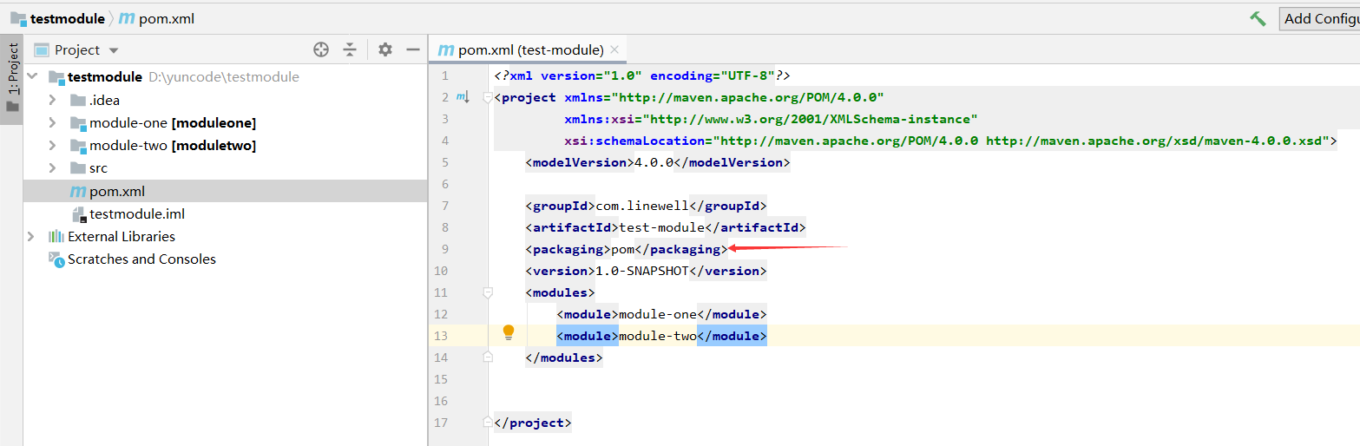Click line number 9 in gutter

coord(445,249)
